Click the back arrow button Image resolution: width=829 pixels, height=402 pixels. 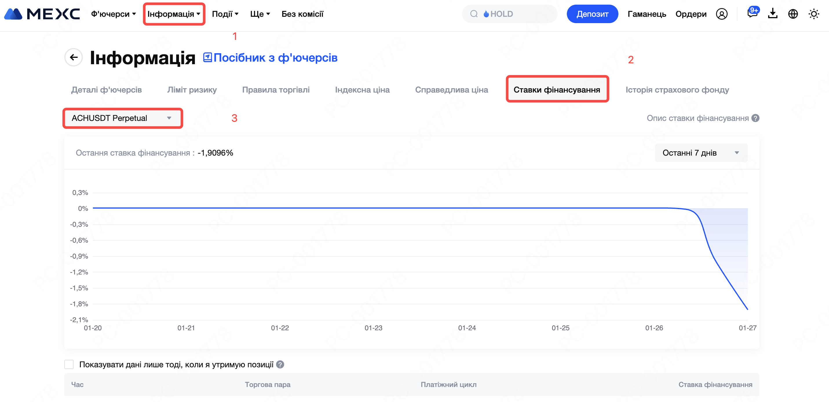[74, 58]
